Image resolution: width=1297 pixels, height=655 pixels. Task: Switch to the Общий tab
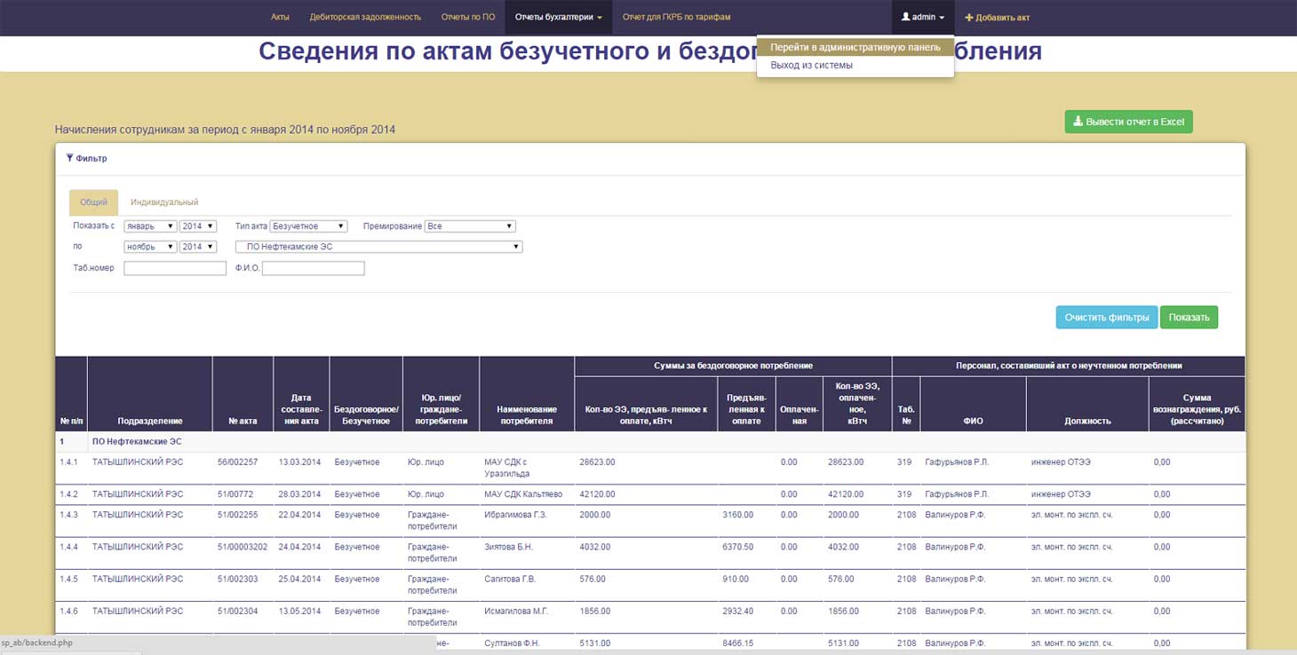93,202
